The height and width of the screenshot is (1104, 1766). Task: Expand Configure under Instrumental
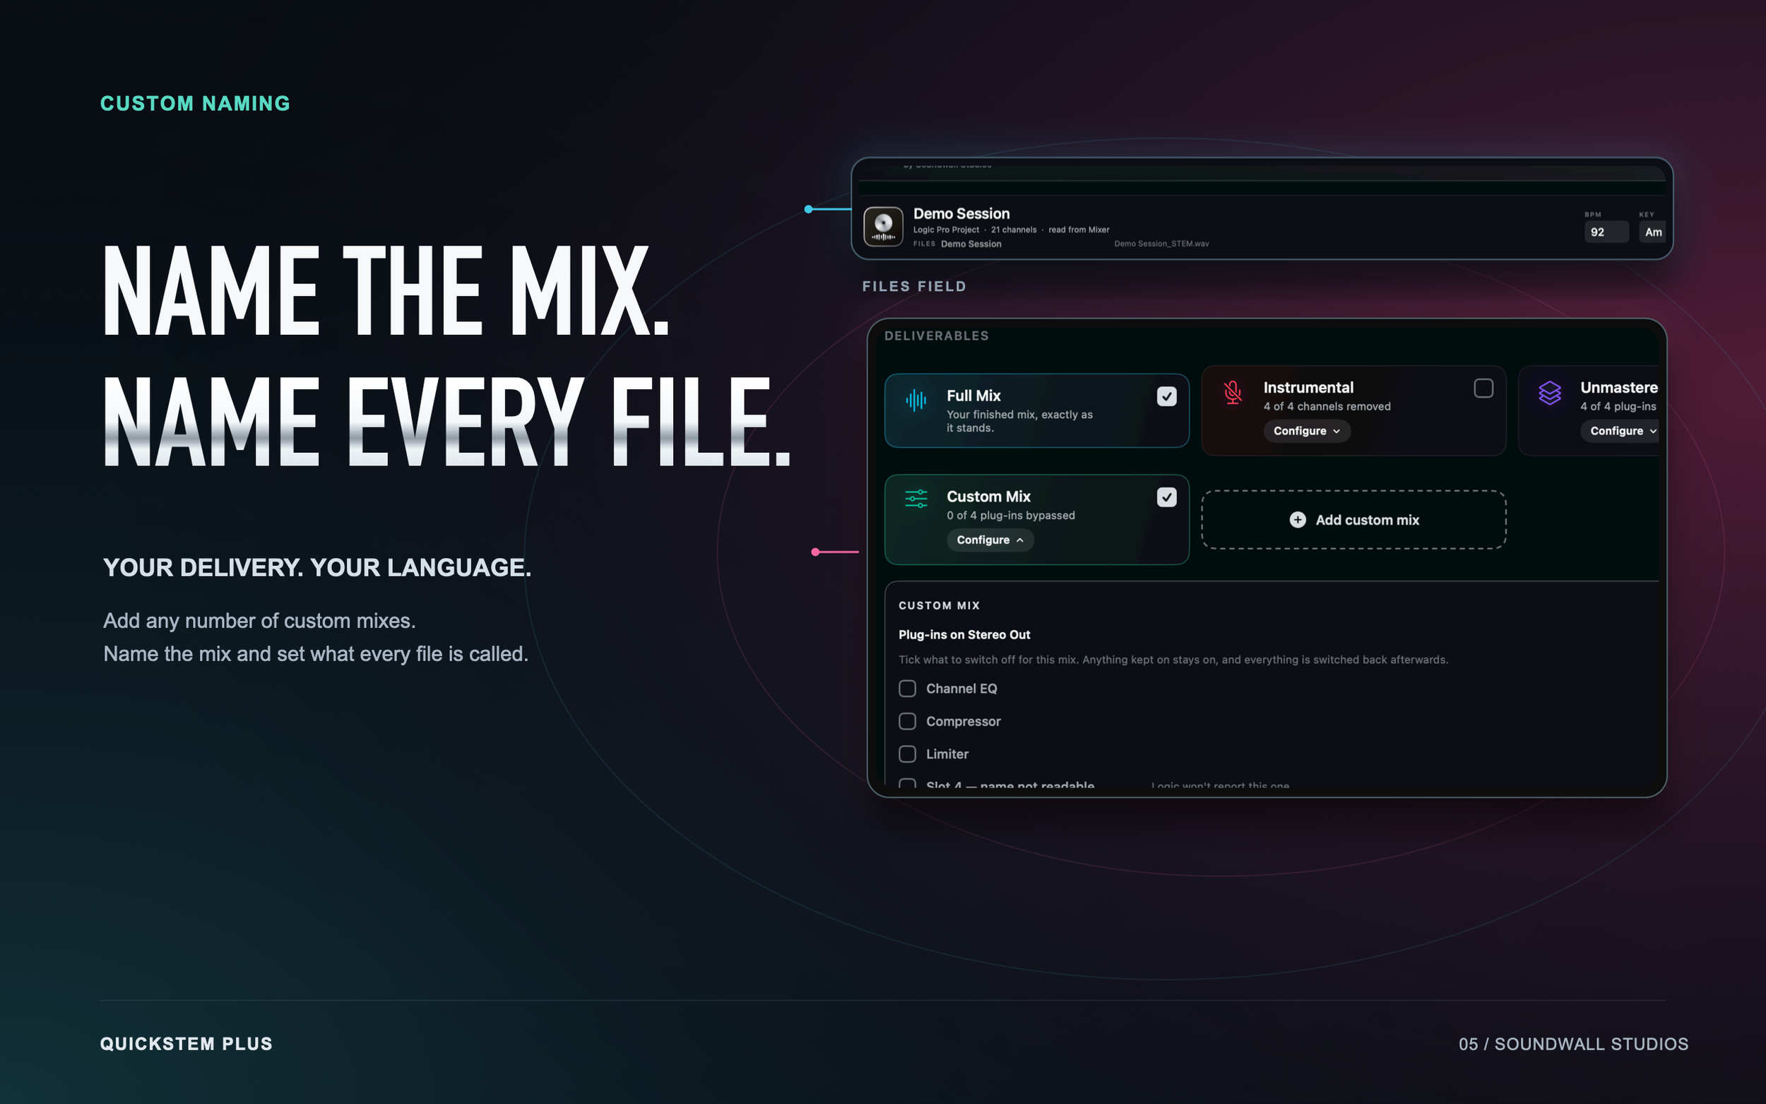point(1307,431)
